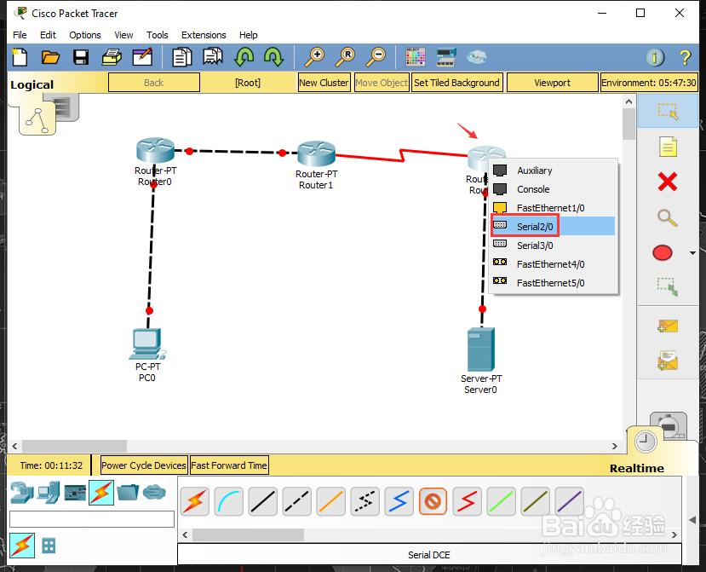The image size is (706, 572).
Task: Click the New file icon
Action: pos(20,57)
